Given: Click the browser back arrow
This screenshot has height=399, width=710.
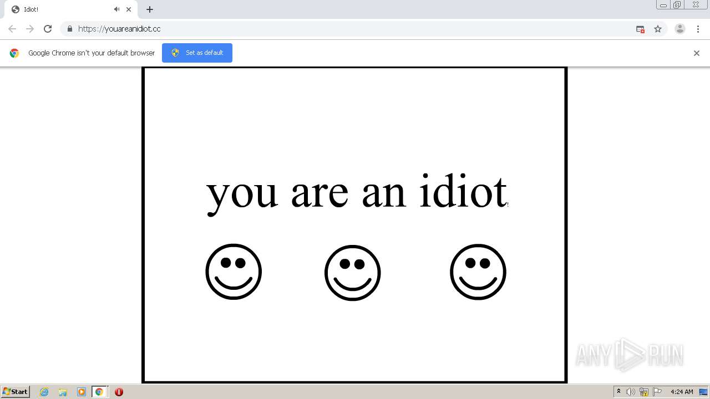Looking at the screenshot, I should (12, 29).
